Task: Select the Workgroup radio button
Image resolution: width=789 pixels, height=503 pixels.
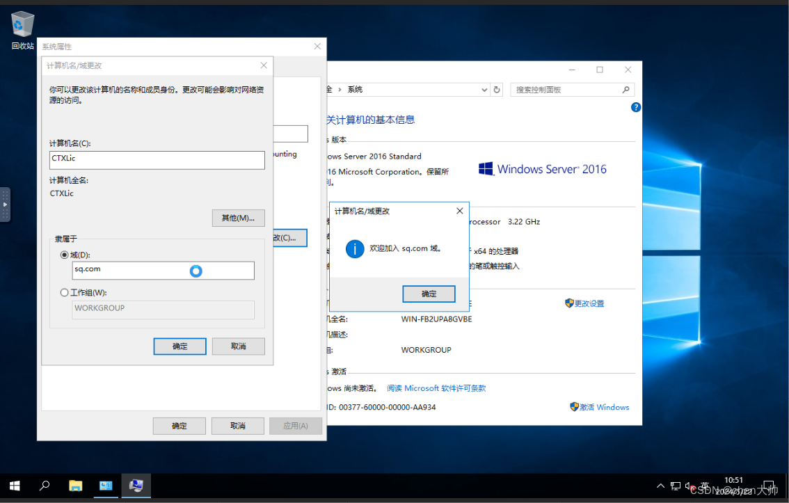Action: 65,292
